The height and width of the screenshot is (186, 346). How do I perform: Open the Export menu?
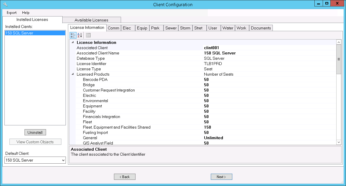pyautogui.click(x=12, y=13)
